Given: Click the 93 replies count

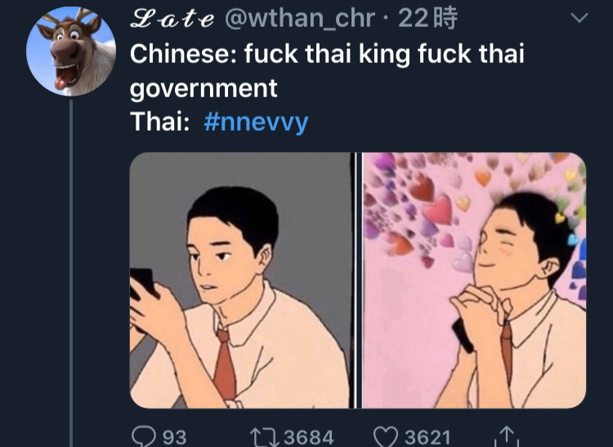Looking at the screenshot, I should [x=174, y=437].
